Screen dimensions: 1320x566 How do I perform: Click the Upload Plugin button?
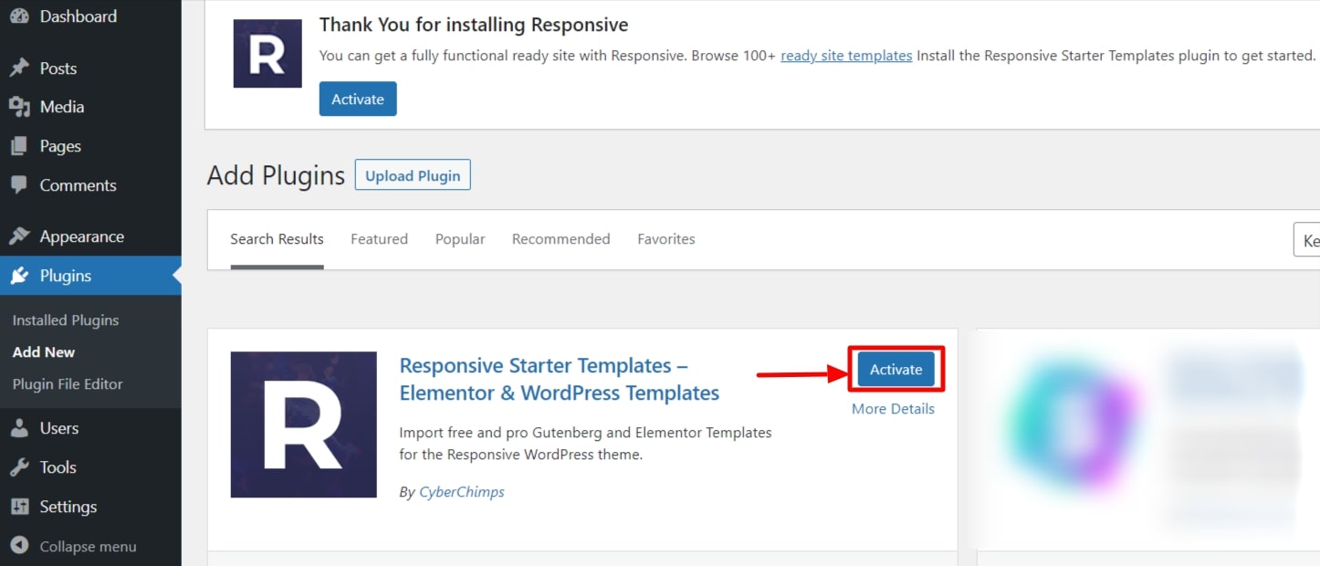[x=413, y=175]
